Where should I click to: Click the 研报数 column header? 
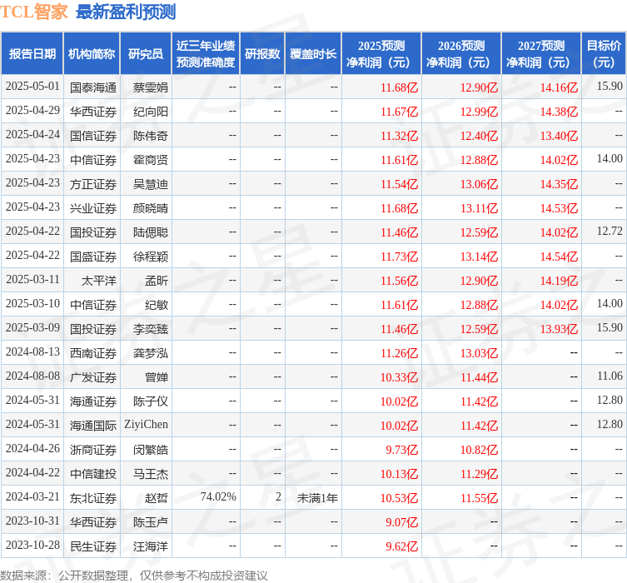262,53
